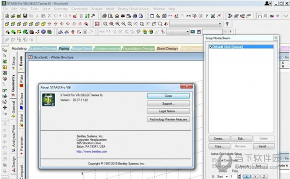Open the Help menu
This screenshot has width=290, height=179.
click(x=172, y=9)
